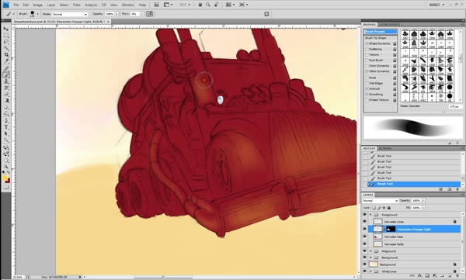Select the Eyedropper tool
The image size is (466, 280).
[x=5, y=61]
